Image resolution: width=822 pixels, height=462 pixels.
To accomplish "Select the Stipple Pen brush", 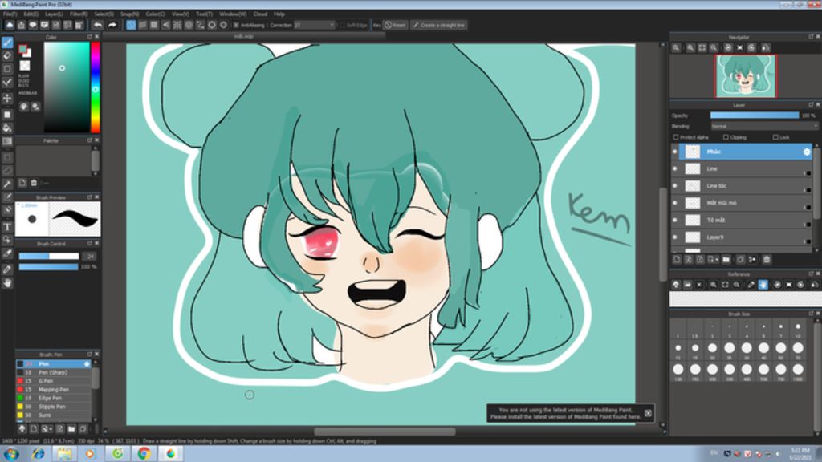I will point(54,407).
